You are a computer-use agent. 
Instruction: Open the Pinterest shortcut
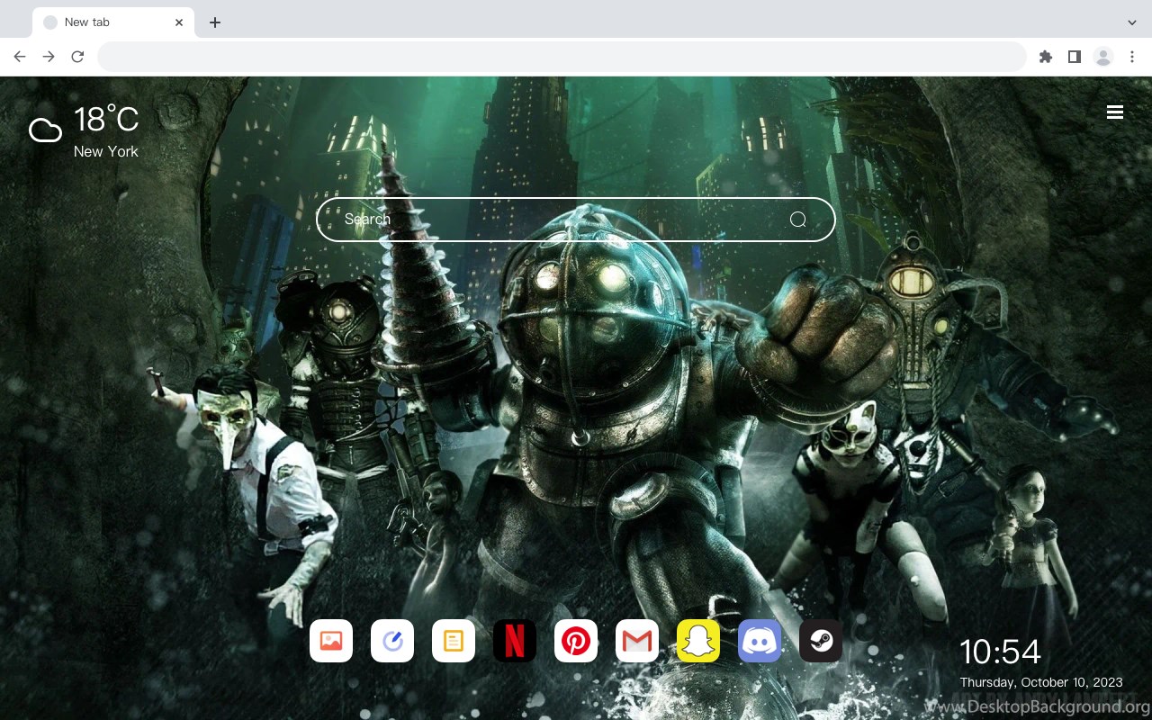point(576,641)
